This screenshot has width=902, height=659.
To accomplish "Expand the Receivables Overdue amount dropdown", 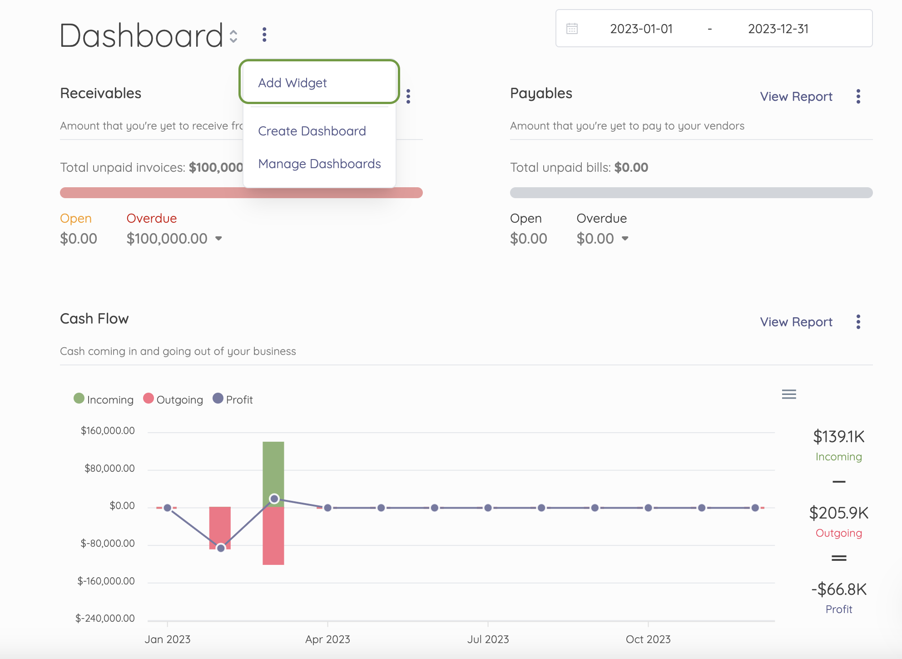I will pyautogui.click(x=218, y=238).
